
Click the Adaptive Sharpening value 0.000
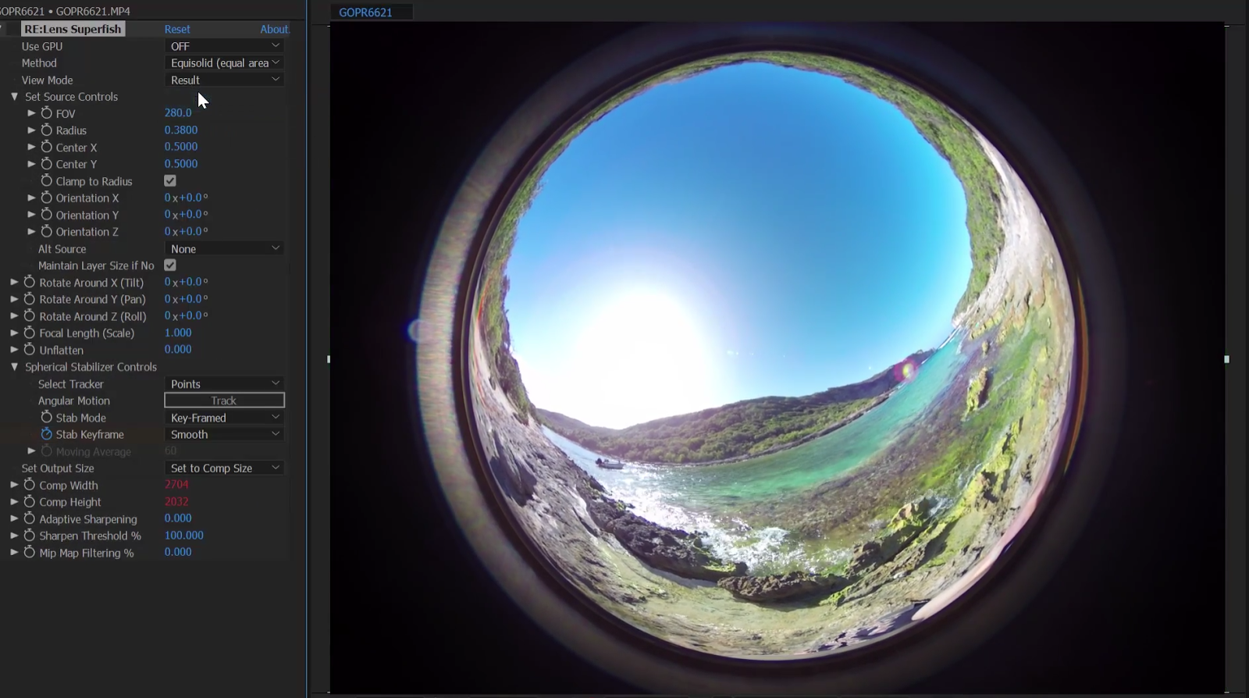178,518
